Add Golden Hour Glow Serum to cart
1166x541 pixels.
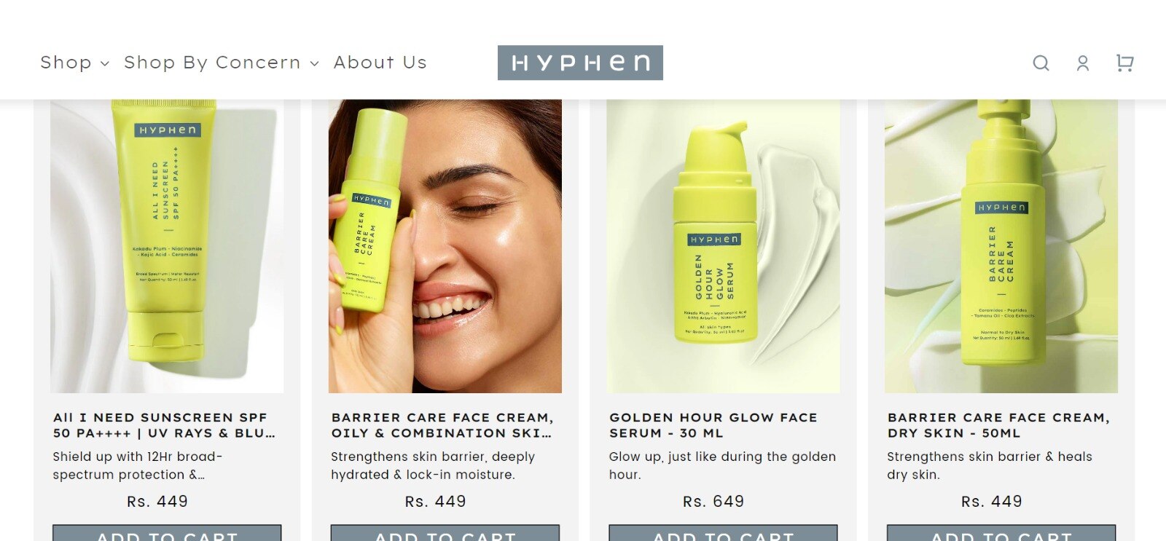click(723, 533)
